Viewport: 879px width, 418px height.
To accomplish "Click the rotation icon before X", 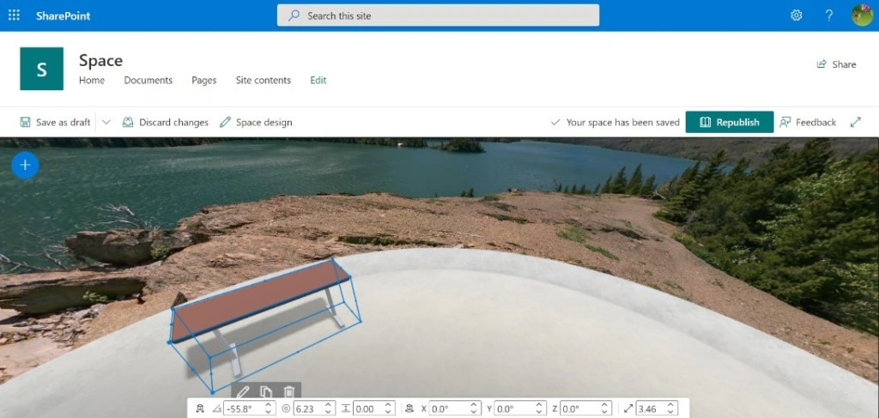I will (x=409, y=409).
